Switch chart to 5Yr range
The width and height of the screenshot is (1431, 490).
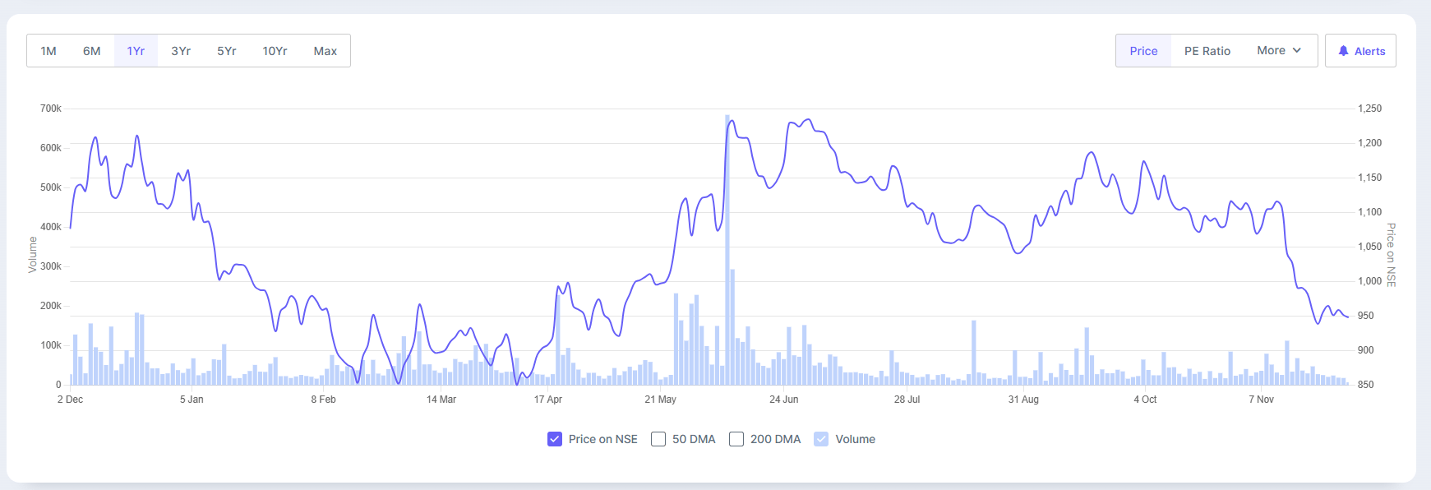point(226,51)
